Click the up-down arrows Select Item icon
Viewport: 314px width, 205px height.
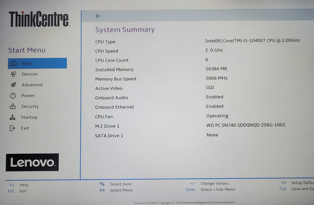(x=102, y=184)
